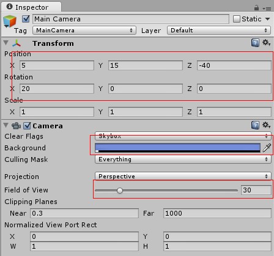Open the Projection dropdown showing Perspective
The image size is (274, 256).
183,176
